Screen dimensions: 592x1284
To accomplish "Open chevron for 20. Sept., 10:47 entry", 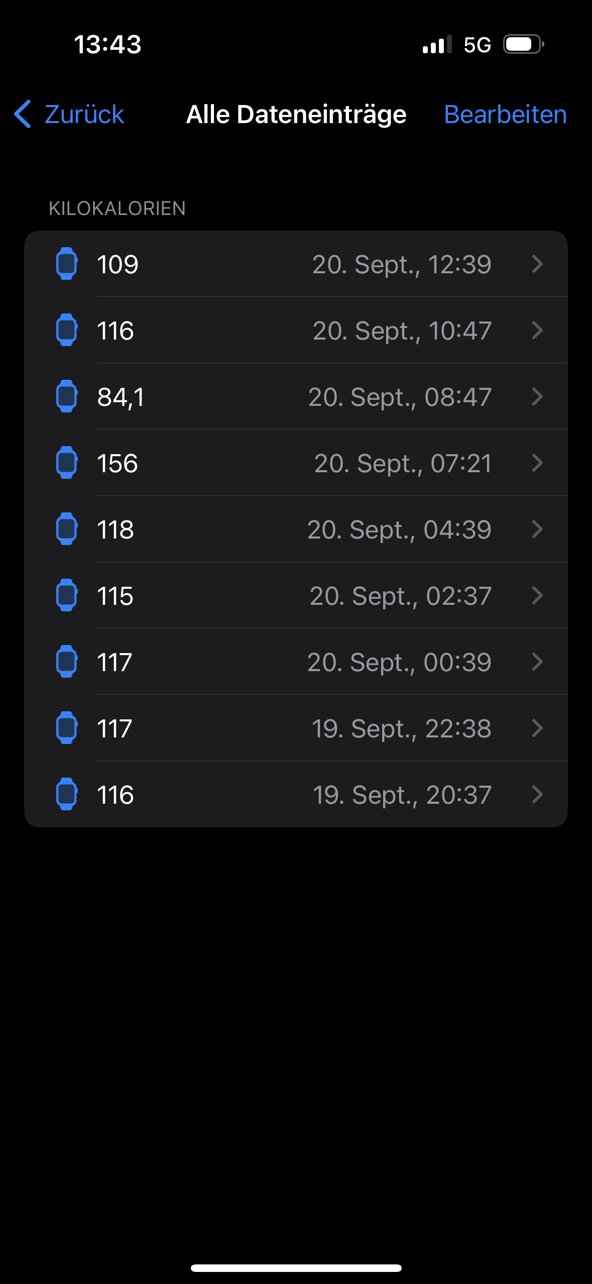I will tap(537, 330).
